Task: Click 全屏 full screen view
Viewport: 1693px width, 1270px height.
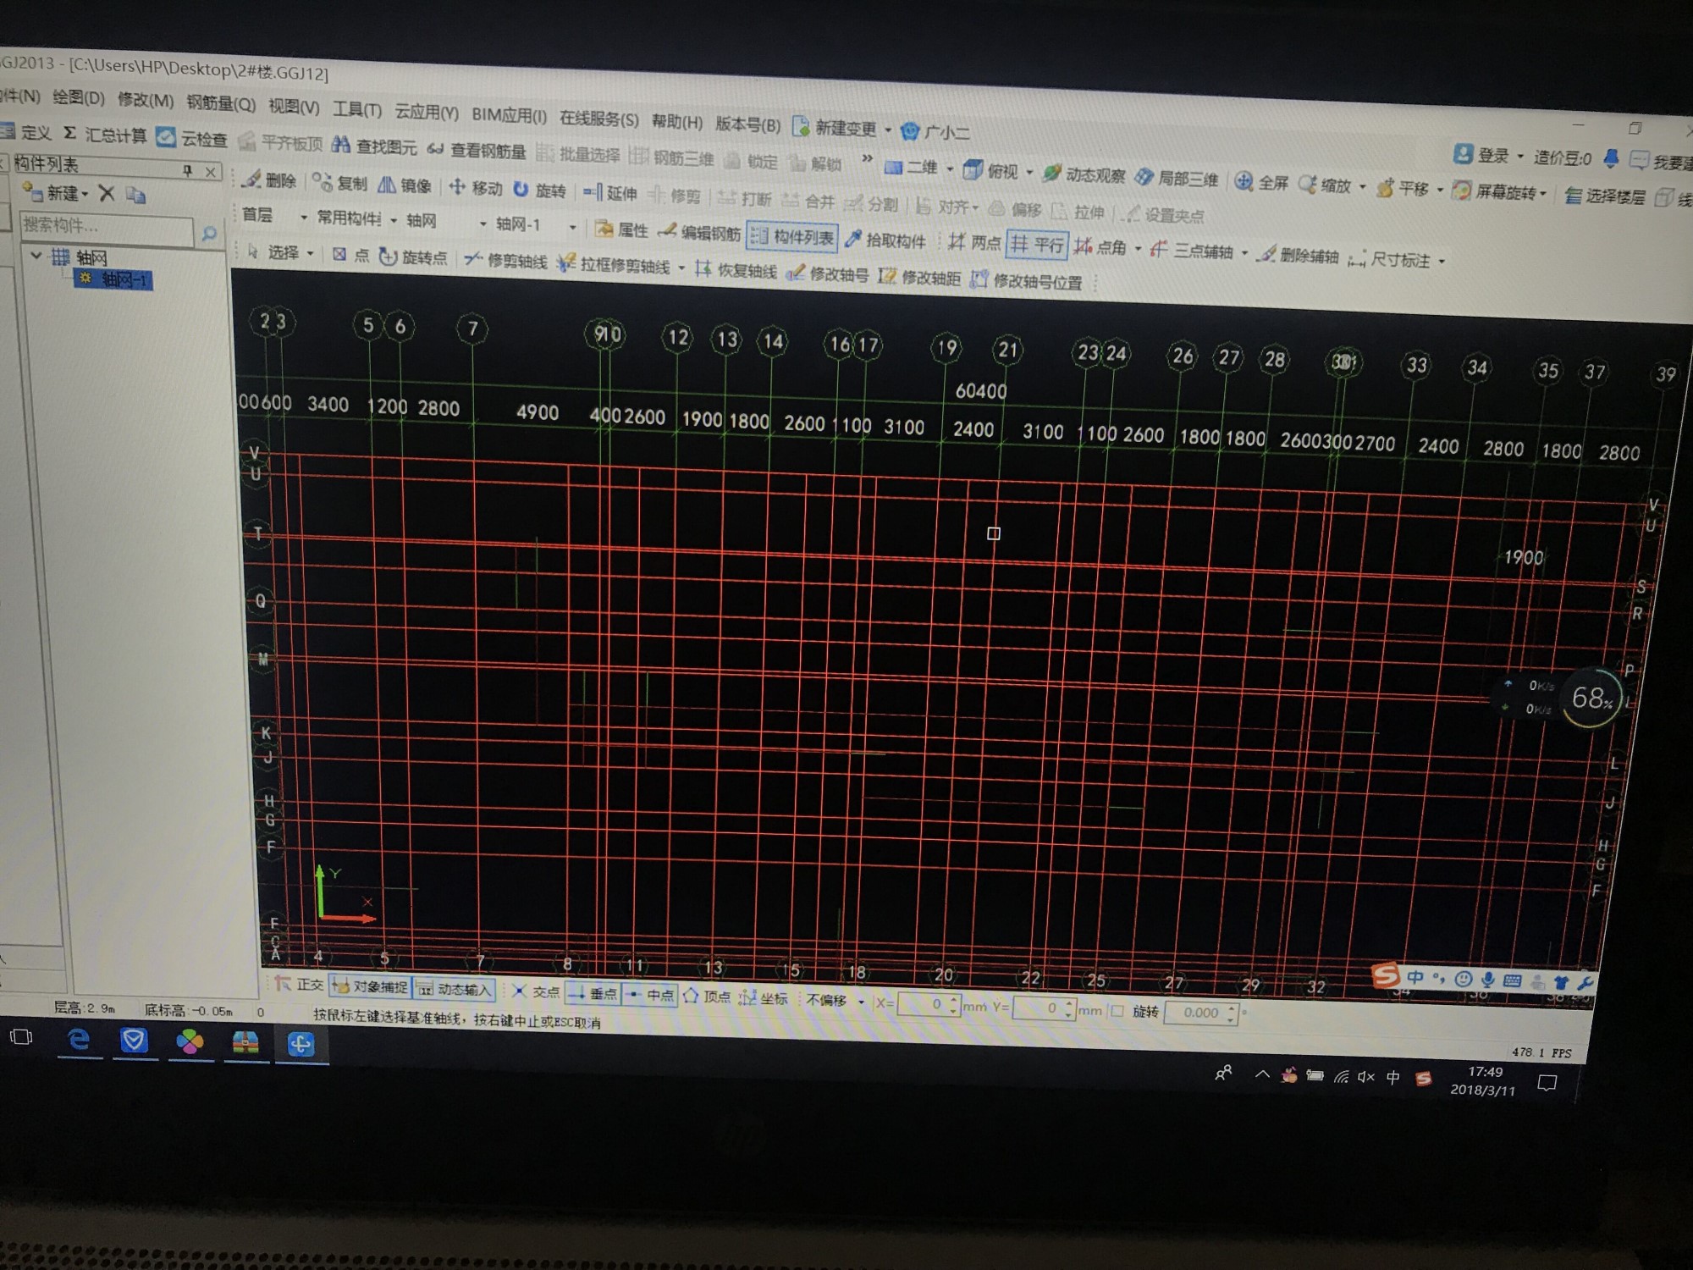Action: click(1262, 182)
